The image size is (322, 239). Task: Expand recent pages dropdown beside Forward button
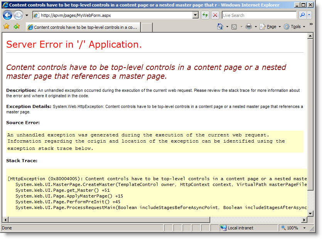(x=27, y=15)
